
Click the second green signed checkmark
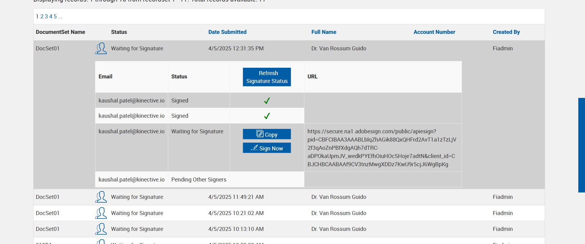coord(267,116)
